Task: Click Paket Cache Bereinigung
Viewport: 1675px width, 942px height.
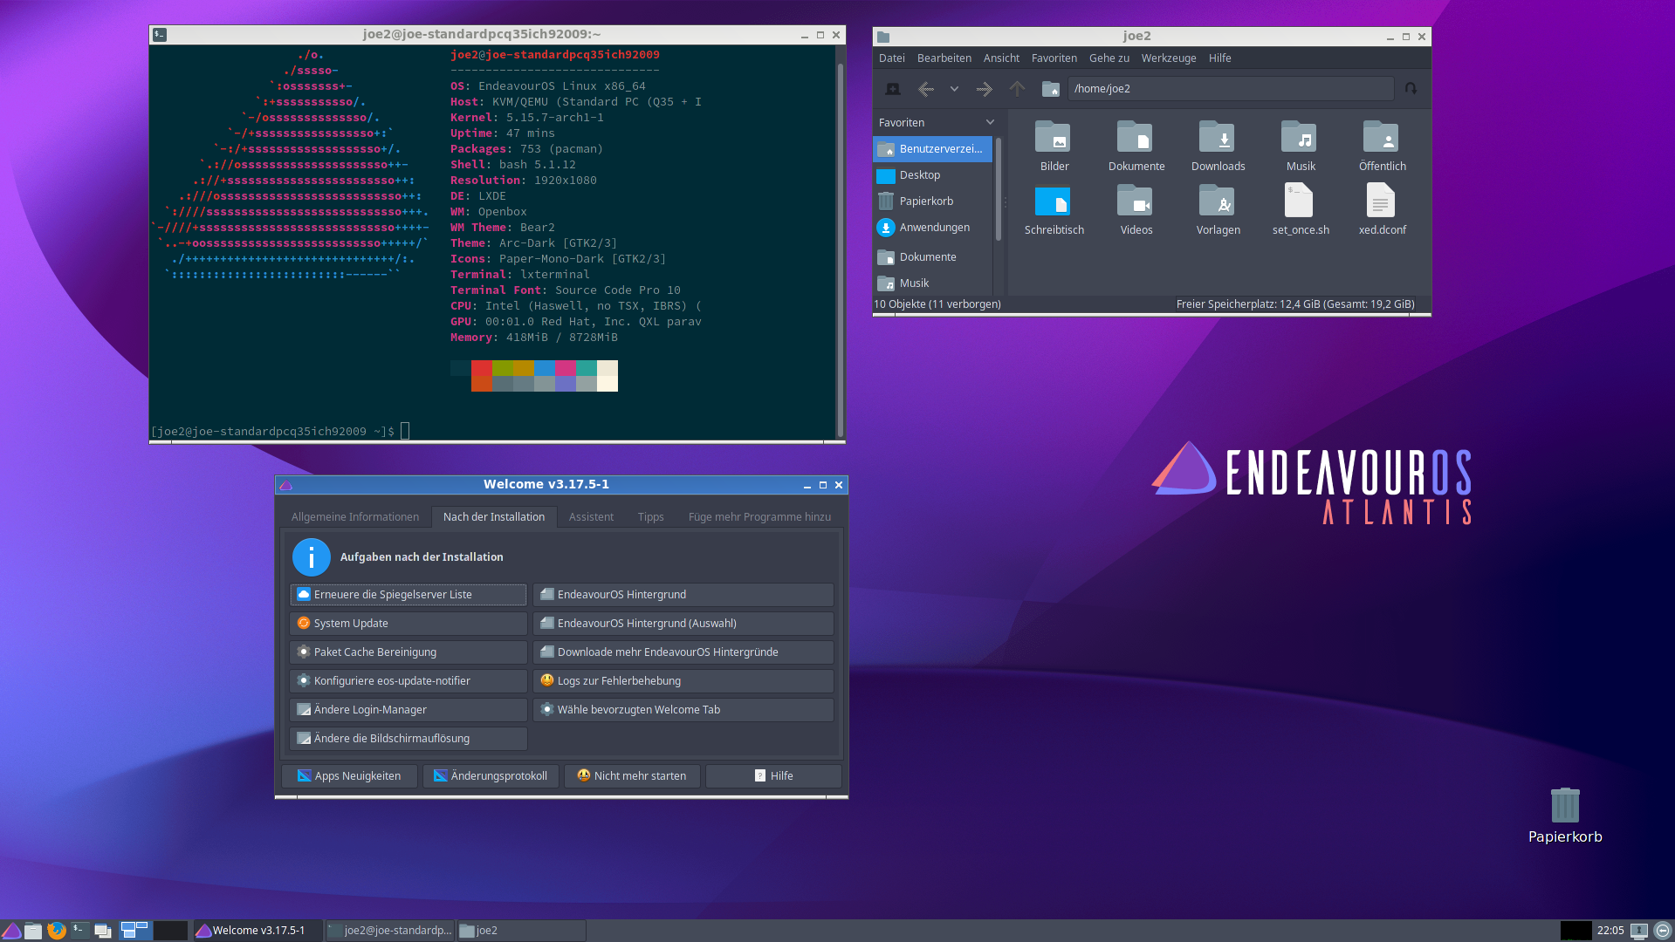Action: click(x=408, y=652)
